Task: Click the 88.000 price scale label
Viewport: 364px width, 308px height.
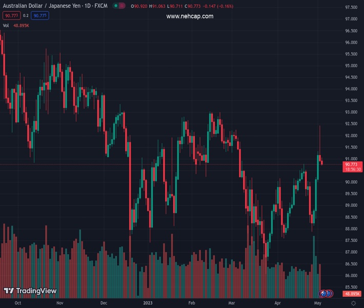Action: (351, 229)
